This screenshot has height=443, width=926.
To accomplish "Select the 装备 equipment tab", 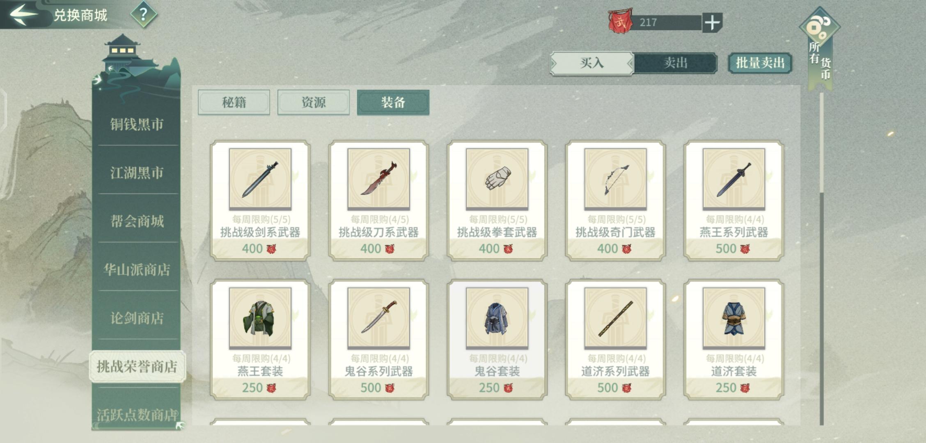I will point(393,102).
